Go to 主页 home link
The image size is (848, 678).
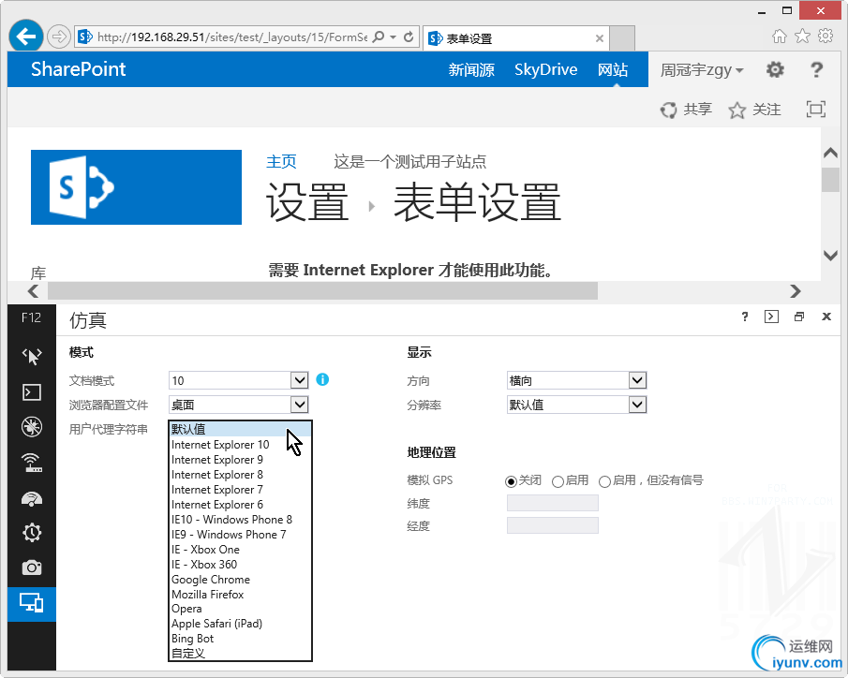tap(281, 161)
